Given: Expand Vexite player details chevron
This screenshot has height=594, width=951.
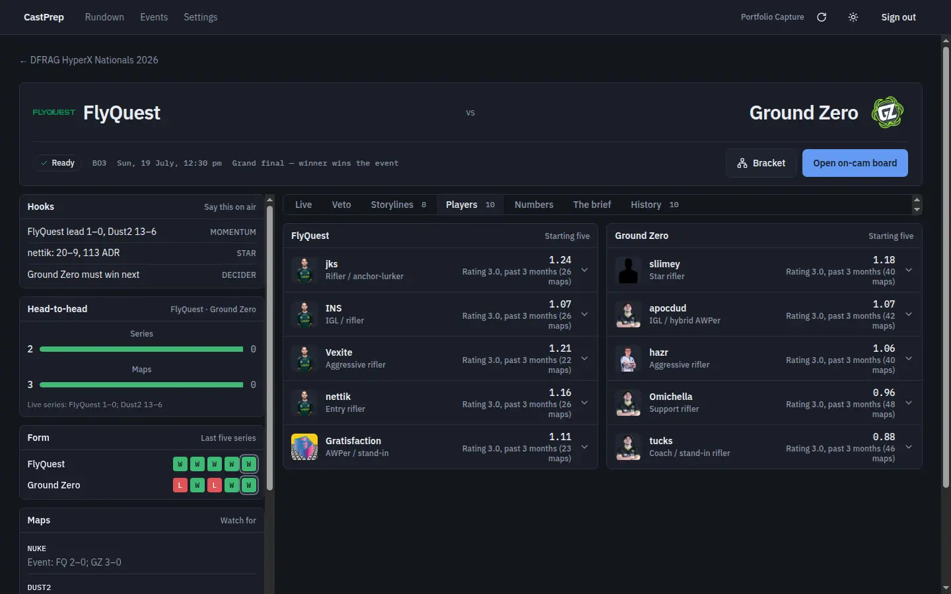Looking at the screenshot, I should click(584, 358).
